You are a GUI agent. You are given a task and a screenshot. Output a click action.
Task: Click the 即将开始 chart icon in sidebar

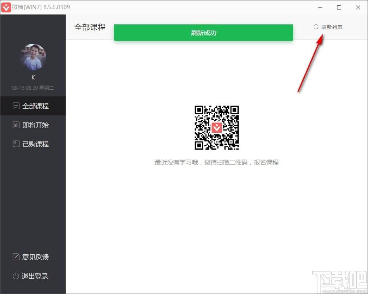coord(16,125)
